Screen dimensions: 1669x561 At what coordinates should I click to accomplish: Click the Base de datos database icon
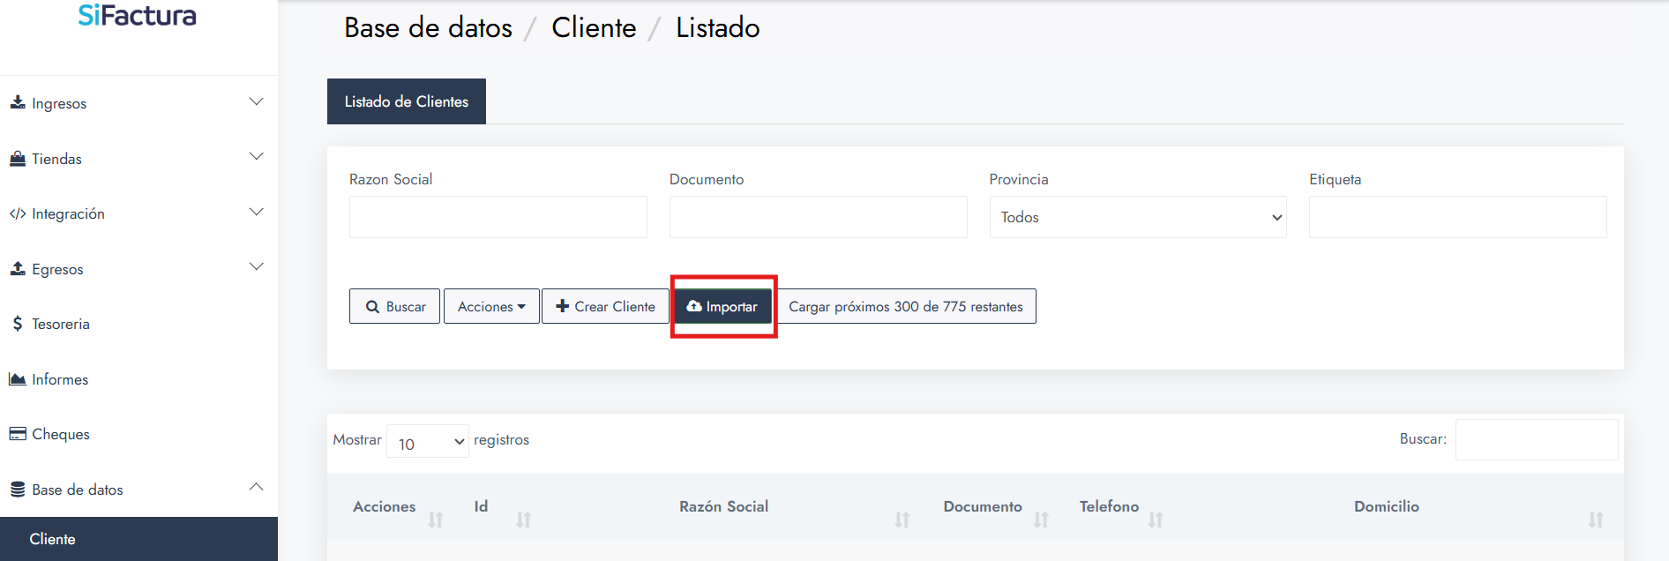tap(18, 490)
